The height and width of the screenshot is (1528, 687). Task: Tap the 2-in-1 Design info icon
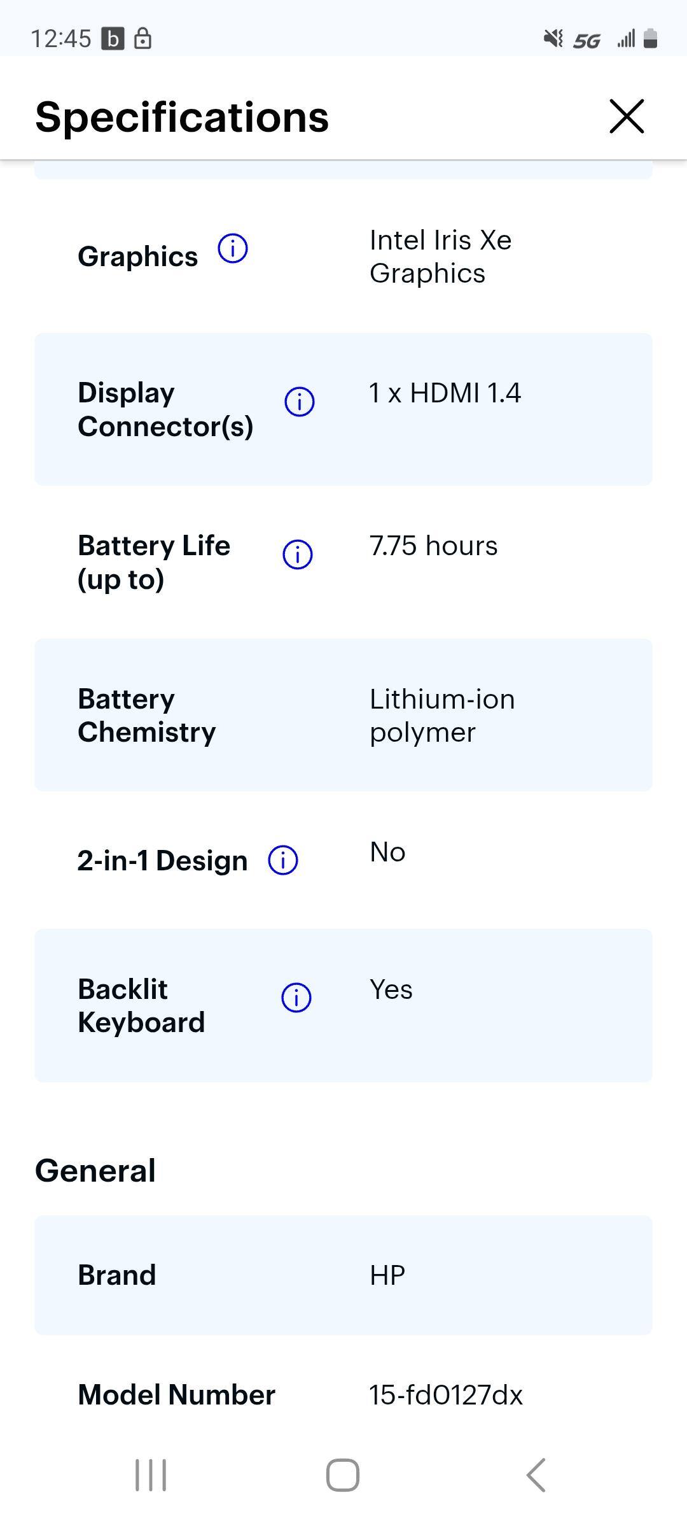click(283, 860)
